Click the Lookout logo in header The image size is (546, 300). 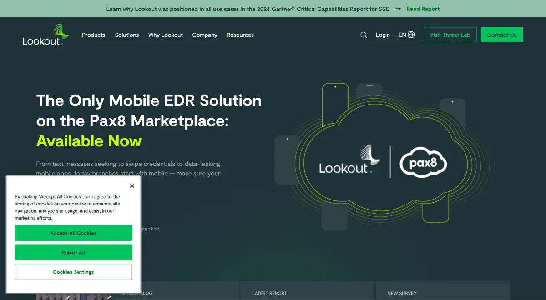click(x=46, y=35)
